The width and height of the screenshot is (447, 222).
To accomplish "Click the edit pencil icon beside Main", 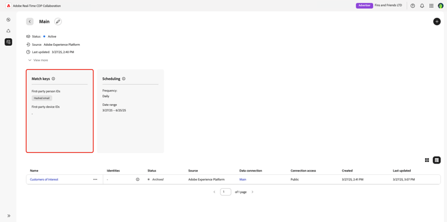I will (x=58, y=21).
